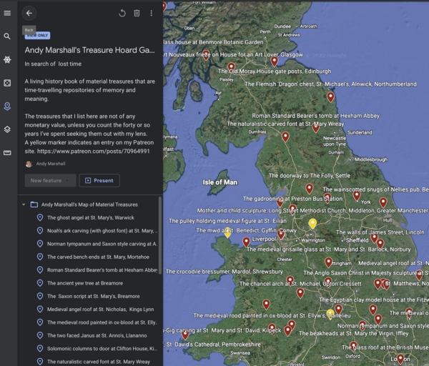429x366 pixels.
Task: Open the hamburger main menu
Action: pyautogui.click(x=7, y=13)
